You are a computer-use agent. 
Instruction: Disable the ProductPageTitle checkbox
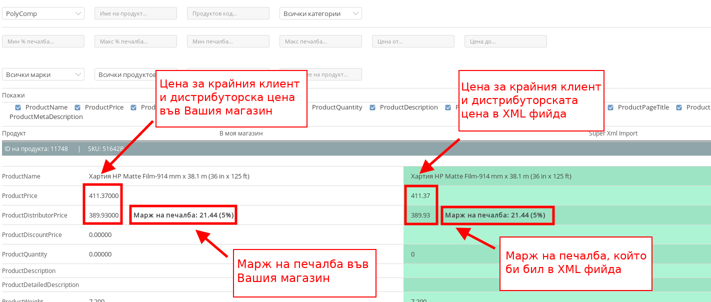tap(610, 107)
